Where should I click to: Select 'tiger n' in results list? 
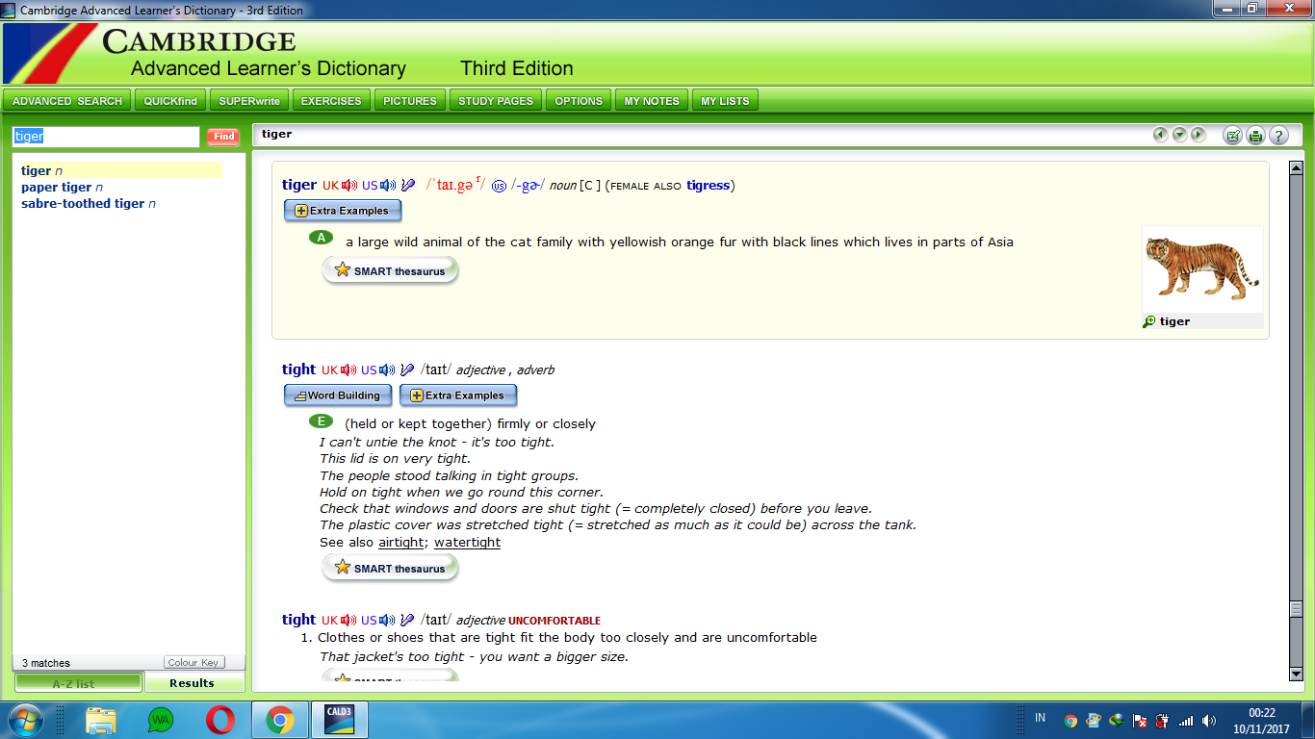click(x=120, y=170)
